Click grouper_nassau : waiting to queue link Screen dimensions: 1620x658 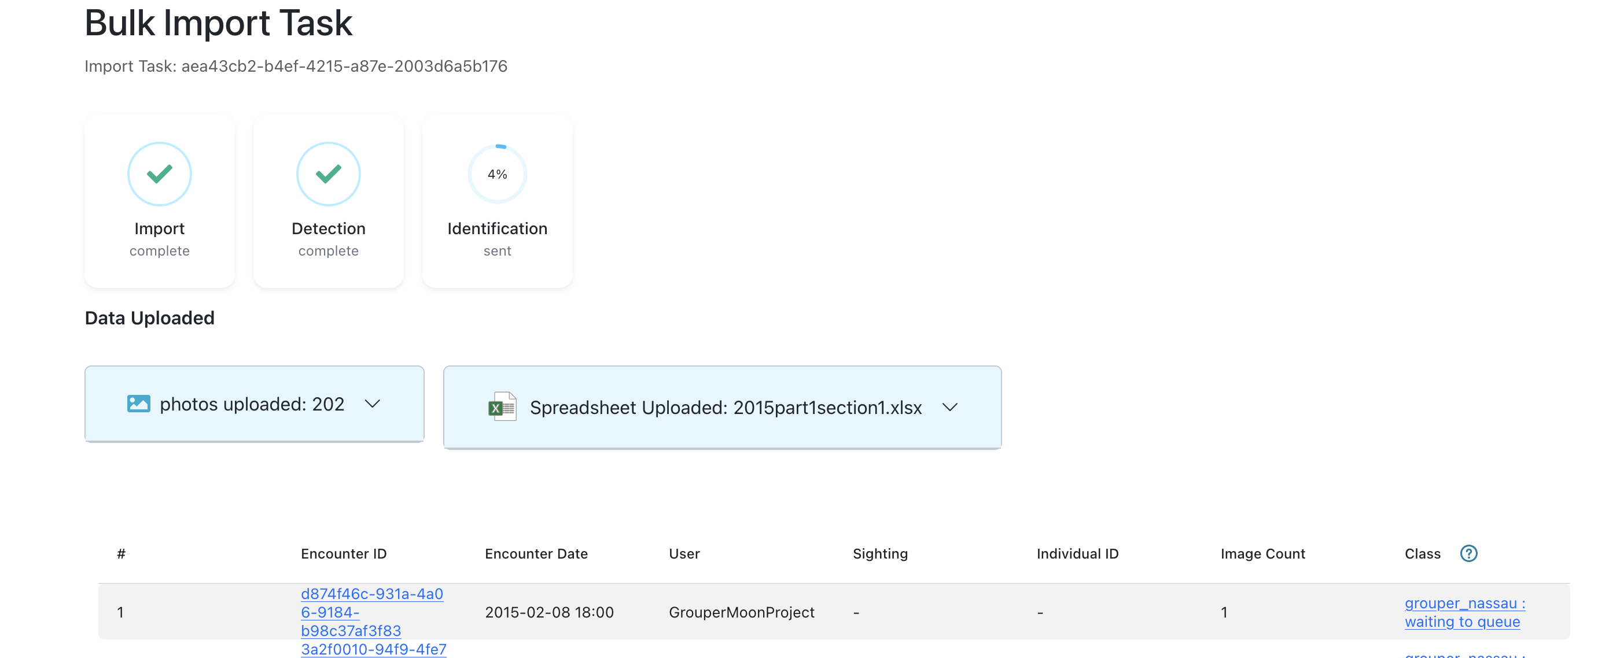[1464, 612]
